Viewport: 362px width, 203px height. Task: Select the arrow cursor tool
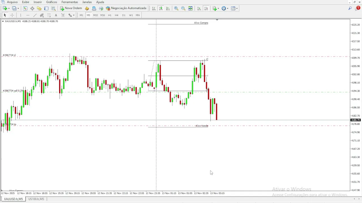(x=5, y=15)
